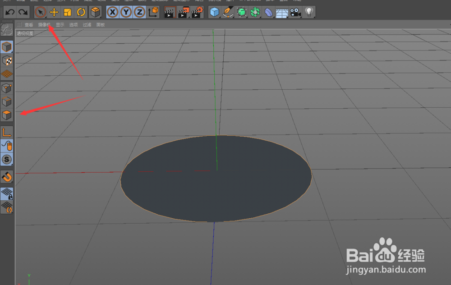
Task: Click the Undo arrow icon
Action: (x=10, y=12)
